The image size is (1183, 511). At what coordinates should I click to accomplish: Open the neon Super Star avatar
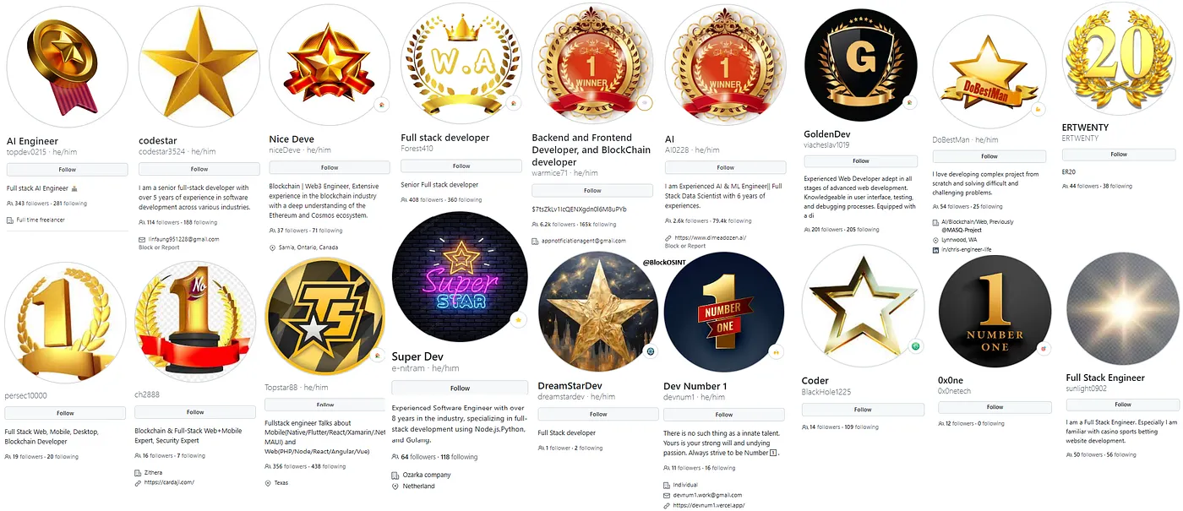click(460, 278)
